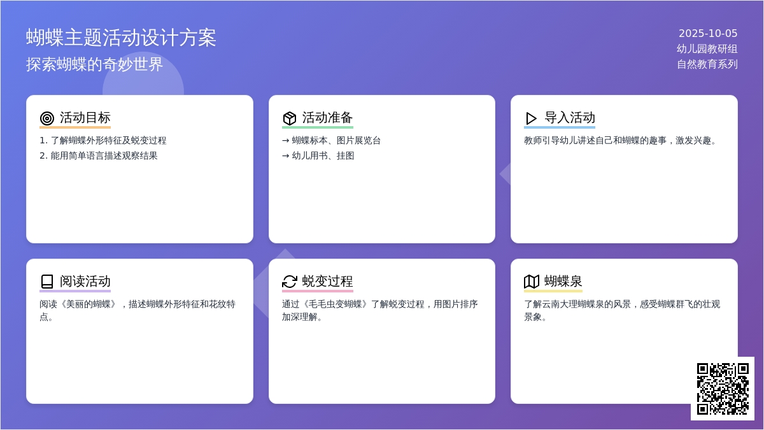Image resolution: width=764 pixels, height=430 pixels.
Task: Click the book icon beside 阅读活动
Action: [x=47, y=282]
